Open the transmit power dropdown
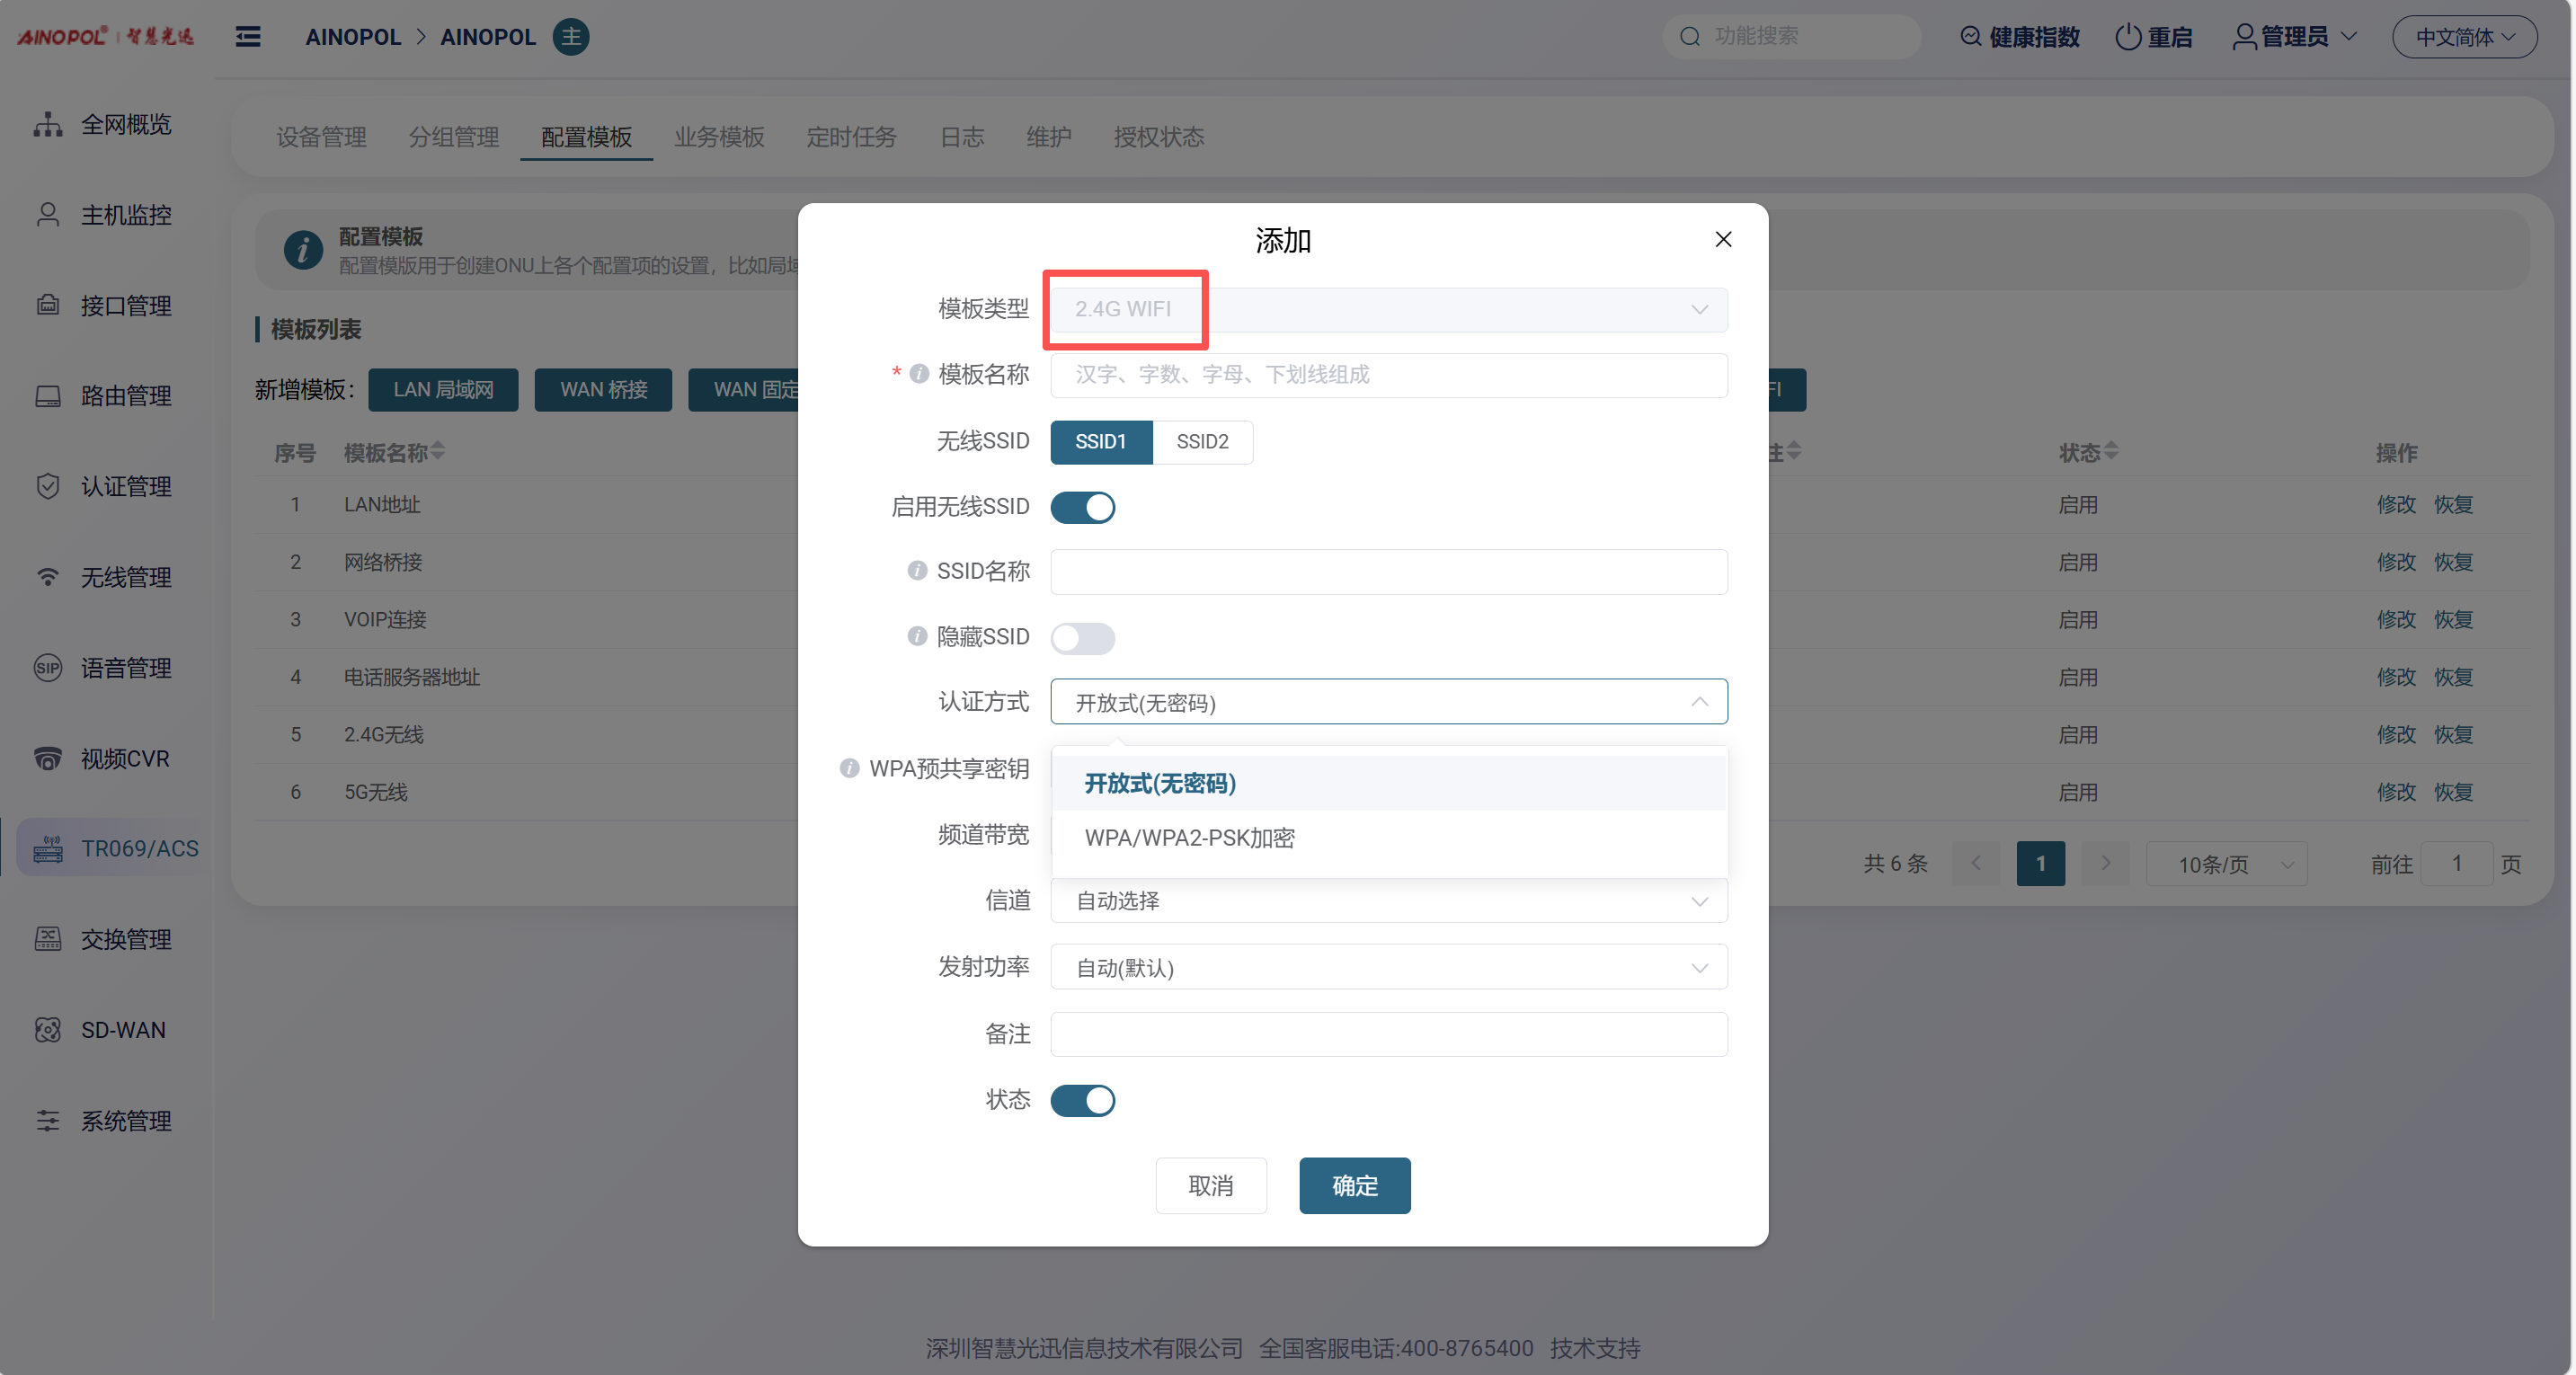 tap(1388, 968)
